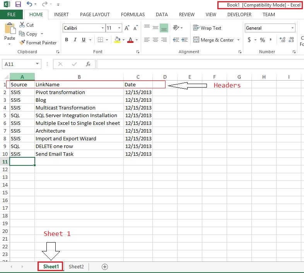Align text right
The width and height of the screenshot is (304, 273).
coord(164,40)
